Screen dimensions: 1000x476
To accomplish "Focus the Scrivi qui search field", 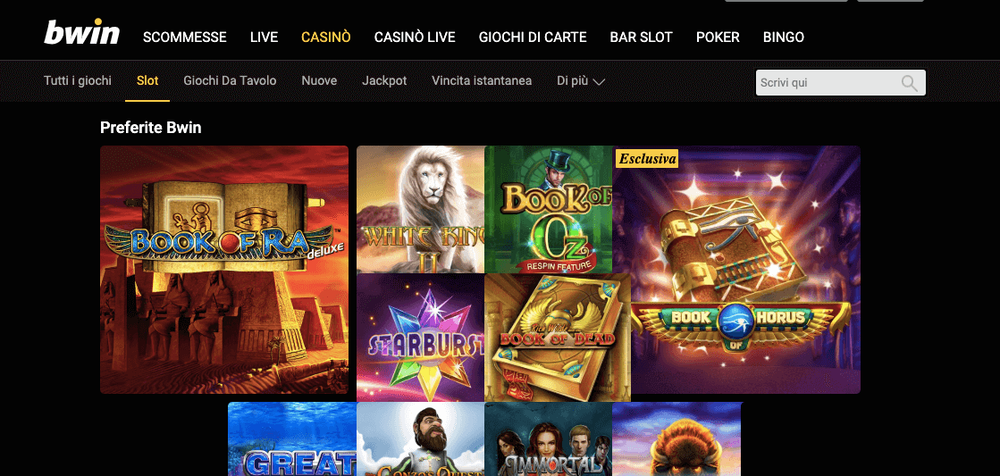I will point(841,83).
